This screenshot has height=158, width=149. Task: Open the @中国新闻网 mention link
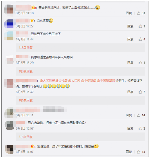tap(106, 81)
